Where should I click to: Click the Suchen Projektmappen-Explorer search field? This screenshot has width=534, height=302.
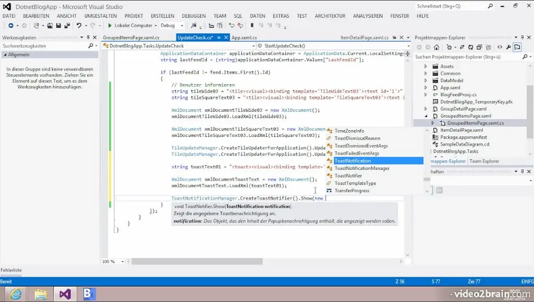(468, 57)
